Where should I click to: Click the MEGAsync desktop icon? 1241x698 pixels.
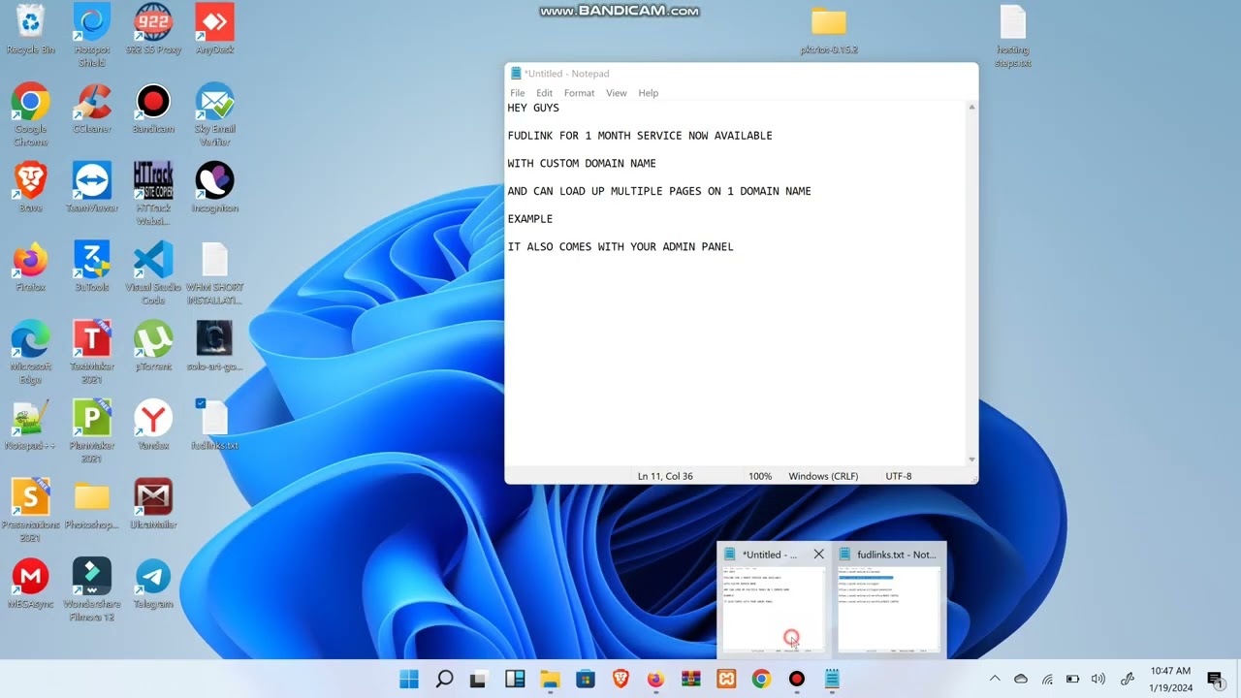point(30,583)
